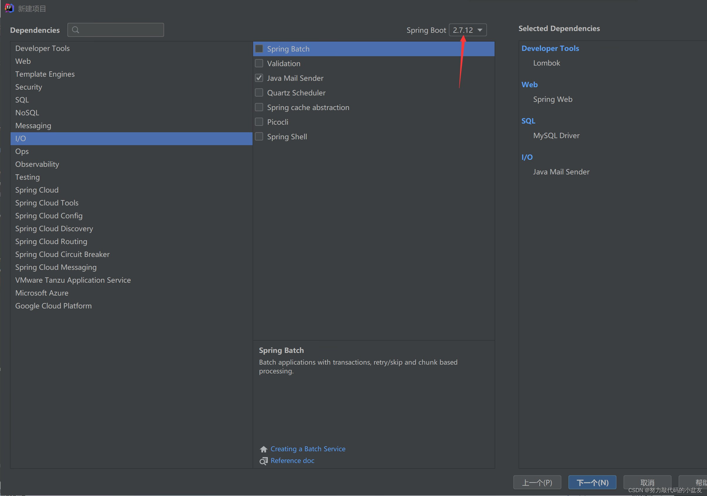Click the Dependencies search input field
The width and height of the screenshot is (707, 496).
coord(120,30)
